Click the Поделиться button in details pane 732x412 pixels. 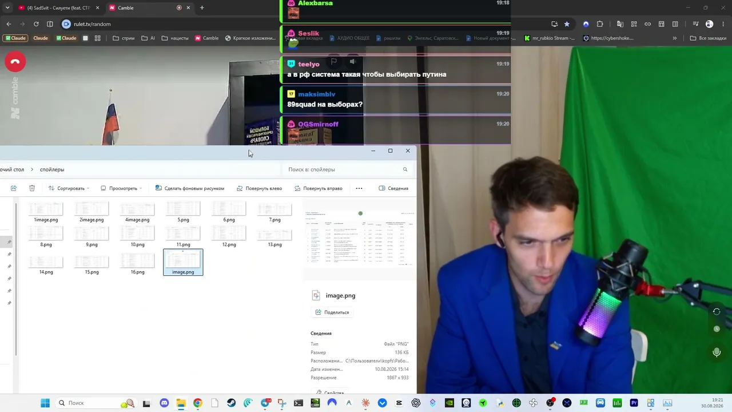332,312
